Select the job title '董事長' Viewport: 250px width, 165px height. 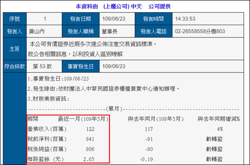(x=109, y=31)
